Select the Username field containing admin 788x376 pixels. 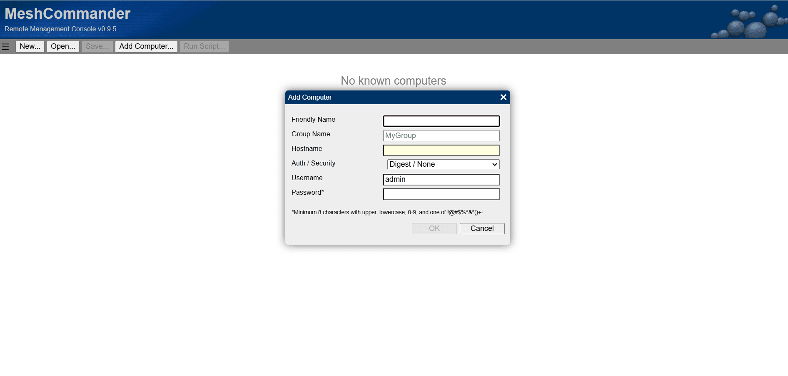coord(441,179)
